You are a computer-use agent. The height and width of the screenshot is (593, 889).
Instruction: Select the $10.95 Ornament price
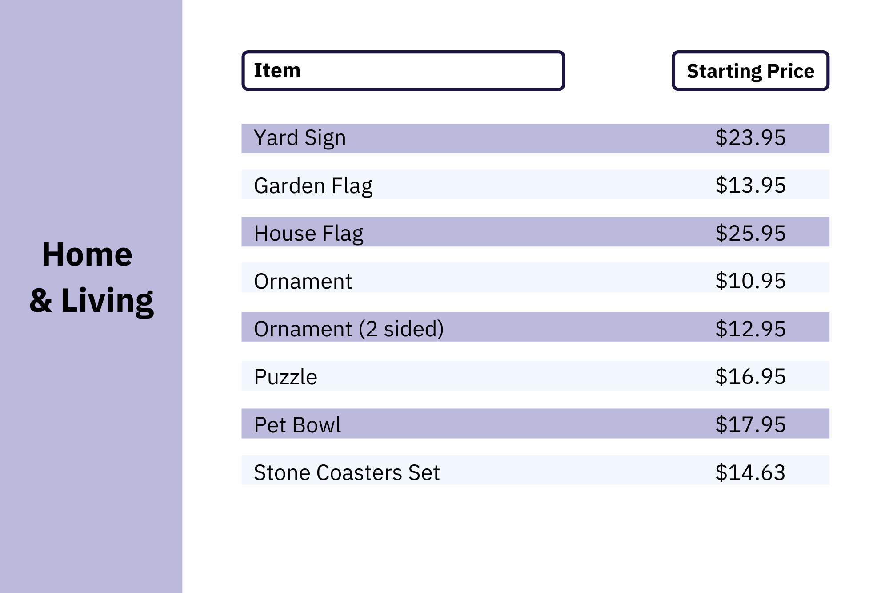[x=750, y=281]
